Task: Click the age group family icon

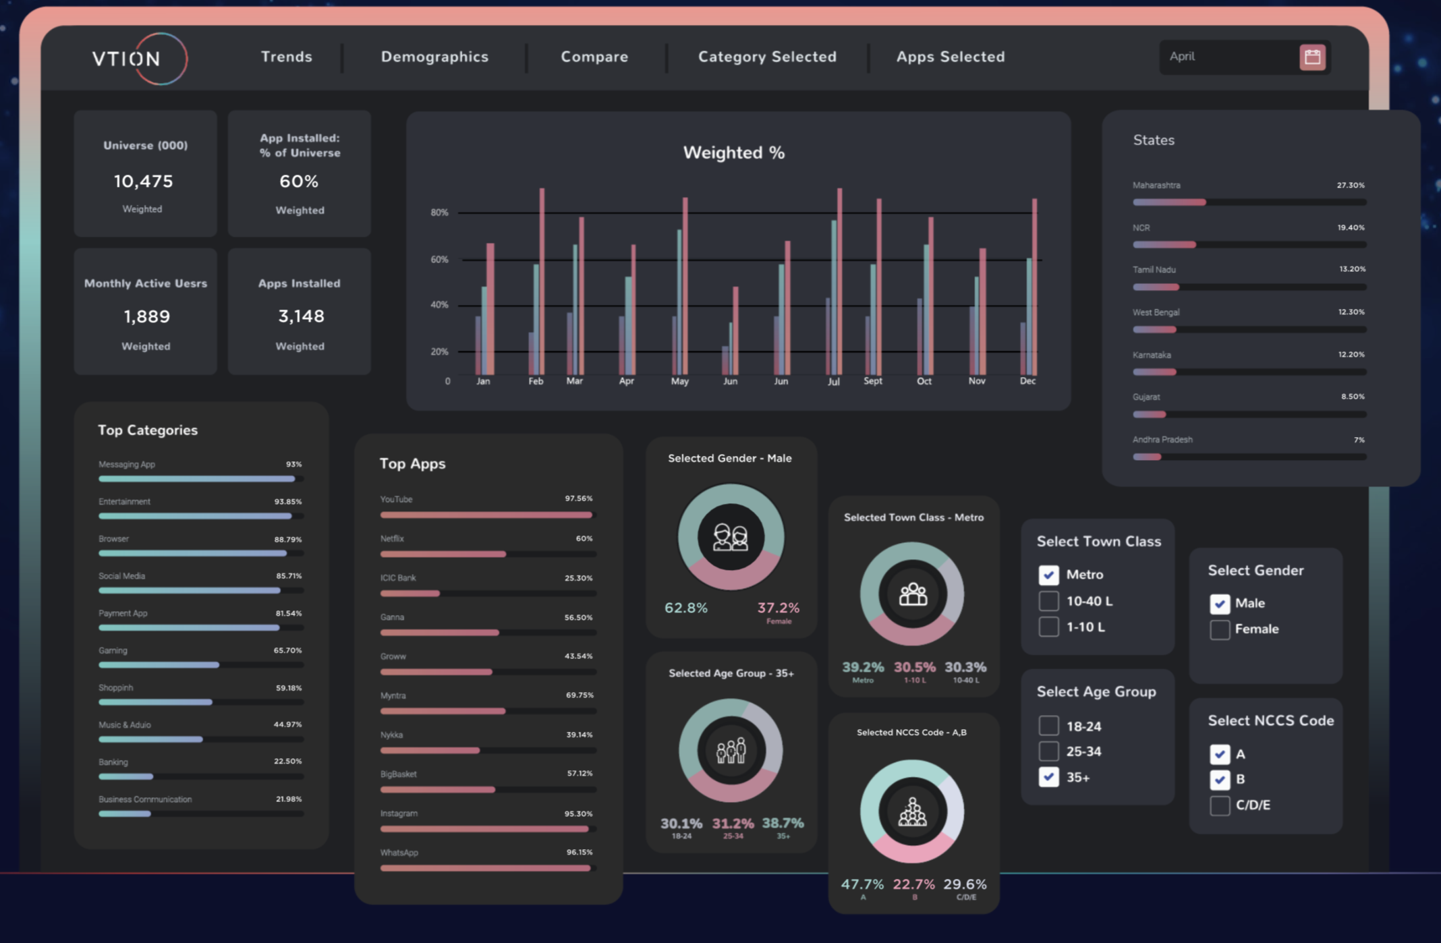Action: pos(731,750)
